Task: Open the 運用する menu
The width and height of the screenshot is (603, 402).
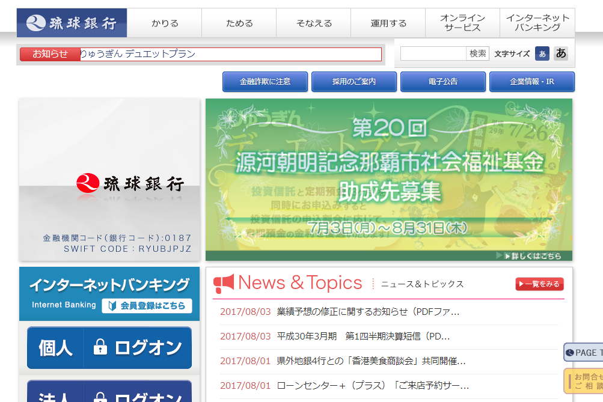Action: point(388,23)
